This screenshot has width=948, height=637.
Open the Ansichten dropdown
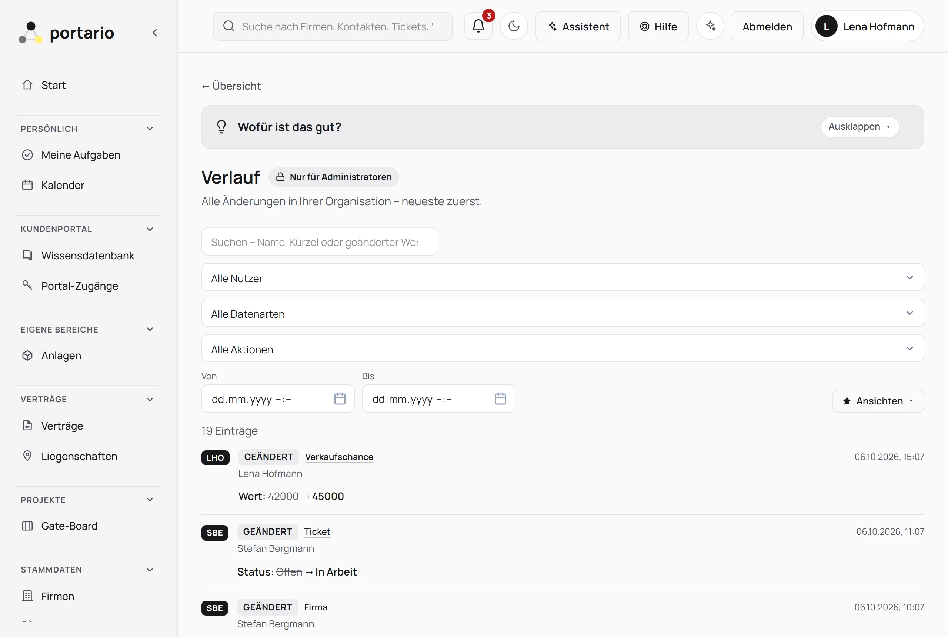tap(878, 401)
